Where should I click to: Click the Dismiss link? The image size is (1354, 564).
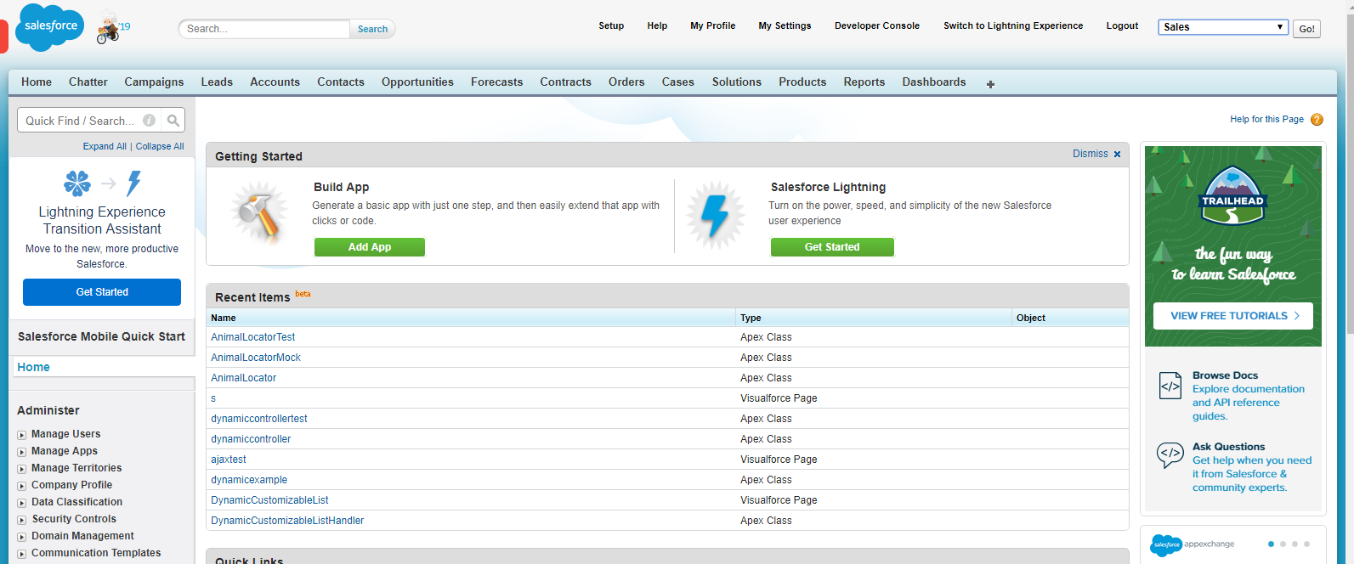pyautogui.click(x=1091, y=155)
